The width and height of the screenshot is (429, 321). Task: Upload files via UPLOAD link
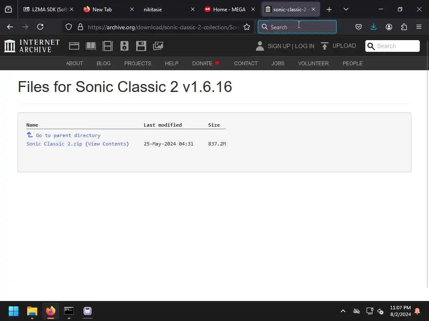tap(339, 46)
